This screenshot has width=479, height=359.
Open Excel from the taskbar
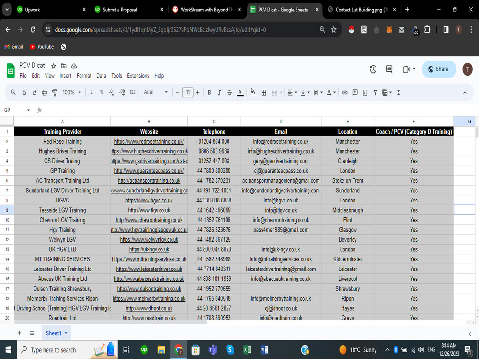[247, 349]
